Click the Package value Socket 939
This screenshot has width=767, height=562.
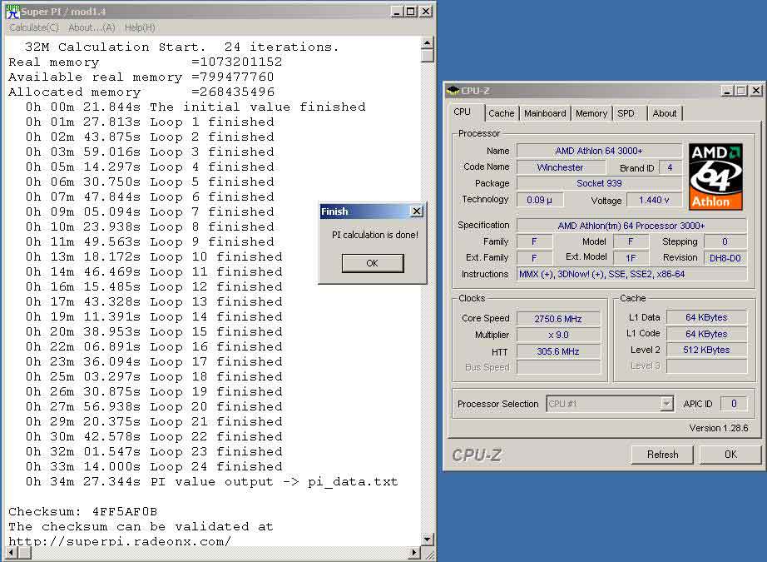tap(599, 183)
